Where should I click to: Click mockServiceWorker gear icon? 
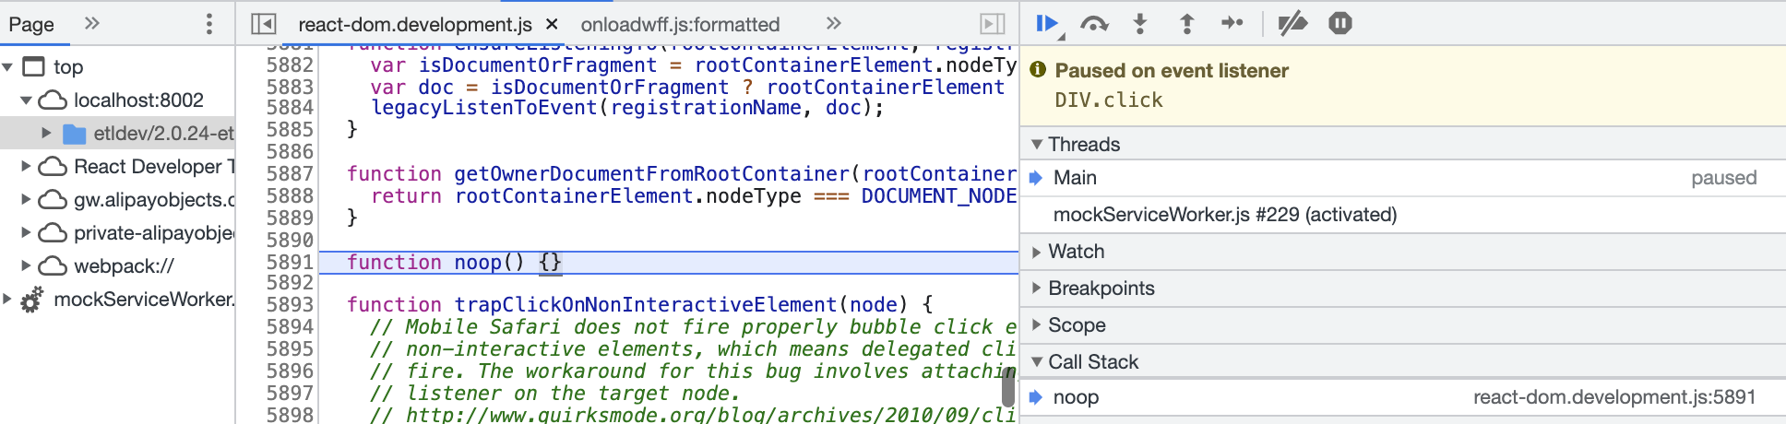pyautogui.click(x=32, y=300)
